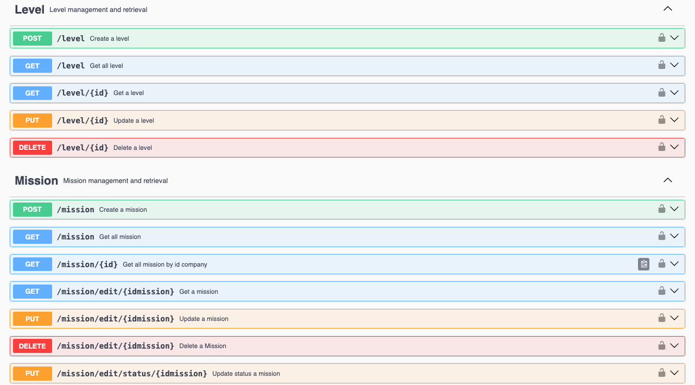Image resolution: width=695 pixels, height=385 pixels.
Task: Click the lock icon on DELETE /mission/edit/{idmission}
Action: (x=661, y=345)
